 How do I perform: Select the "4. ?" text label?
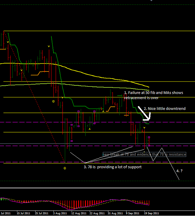click(x=179, y=171)
